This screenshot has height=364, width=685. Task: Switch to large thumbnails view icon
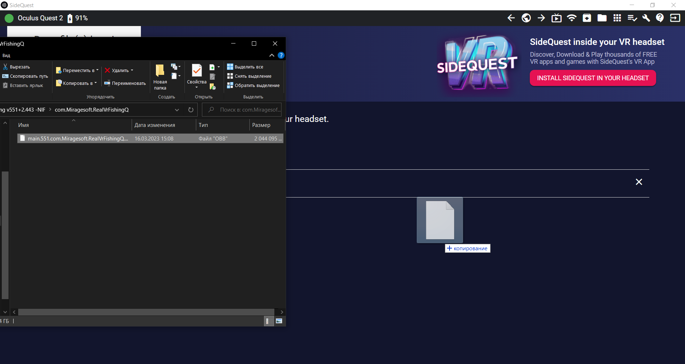279,321
